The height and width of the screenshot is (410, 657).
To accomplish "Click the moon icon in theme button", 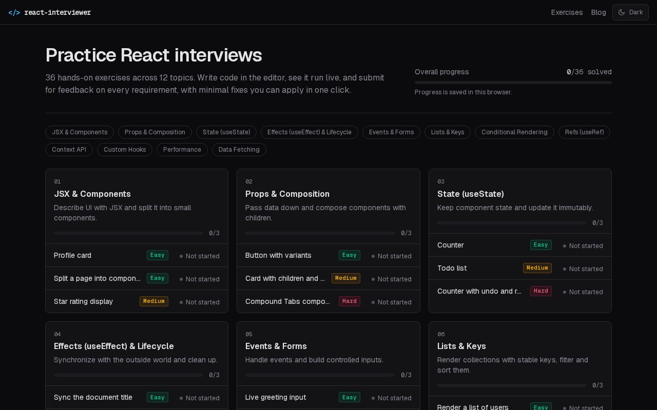I will point(622,12).
